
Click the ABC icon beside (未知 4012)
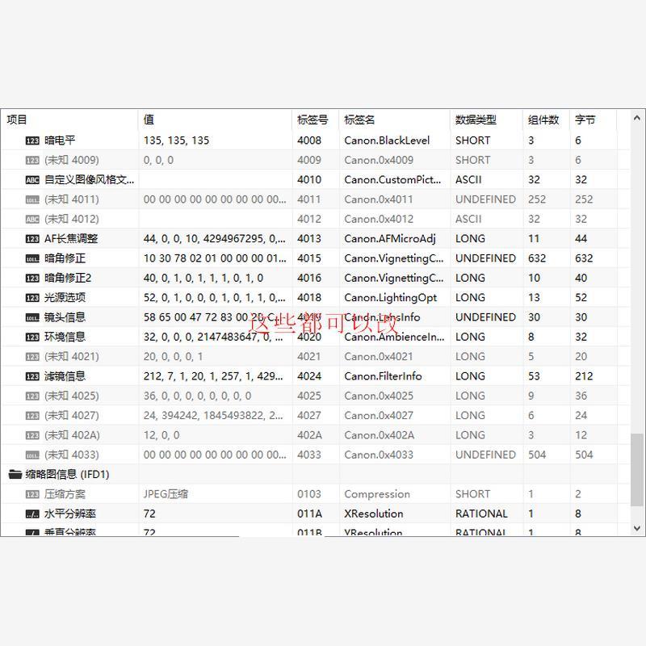click(x=32, y=219)
